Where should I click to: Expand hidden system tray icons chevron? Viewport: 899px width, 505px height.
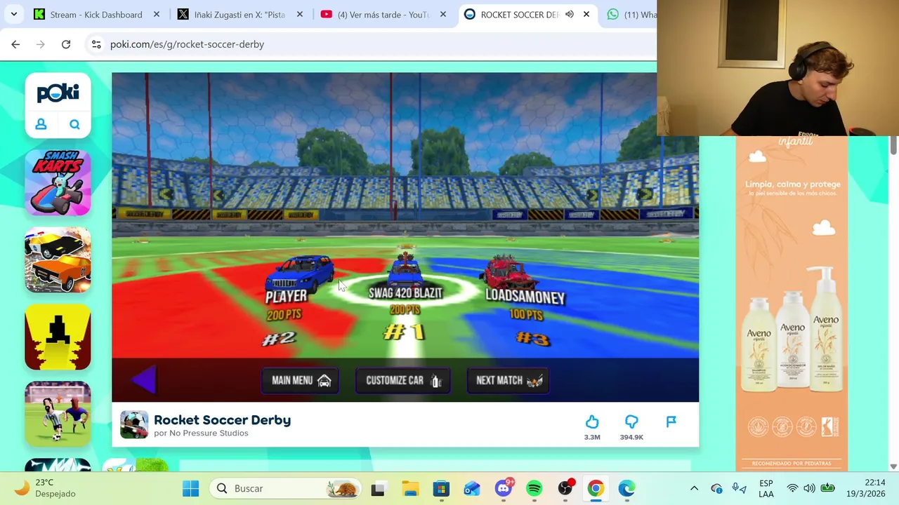pos(694,488)
